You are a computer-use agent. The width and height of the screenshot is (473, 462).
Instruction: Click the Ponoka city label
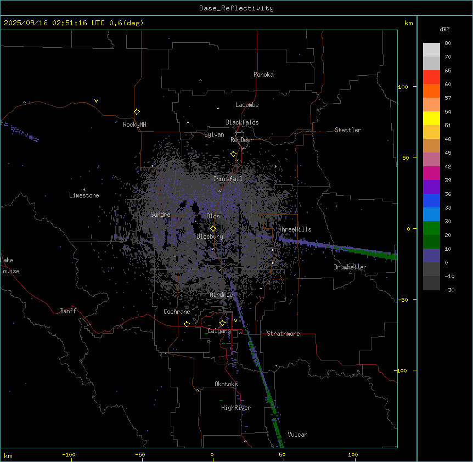point(263,75)
